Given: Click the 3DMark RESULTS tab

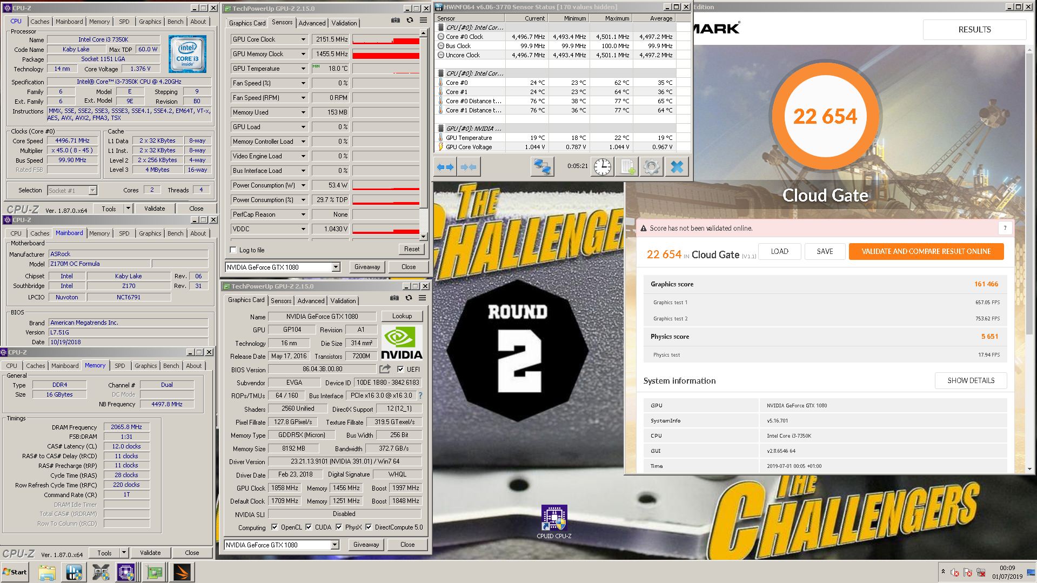Looking at the screenshot, I should coord(974,30).
